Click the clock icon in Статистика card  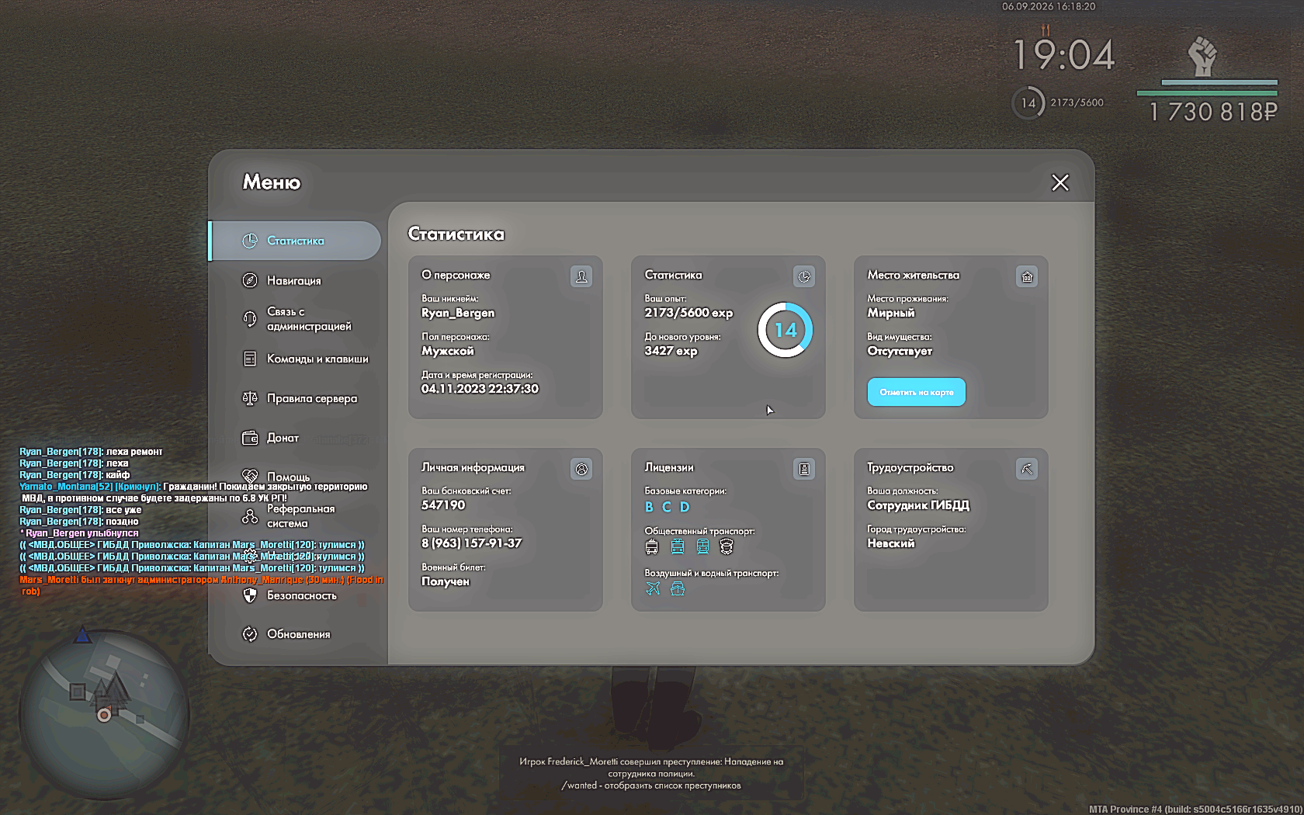tap(804, 276)
